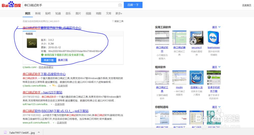Click the 百度首页 link
Image resolution: width=254 pixels, height=135 pixels.
247,5
